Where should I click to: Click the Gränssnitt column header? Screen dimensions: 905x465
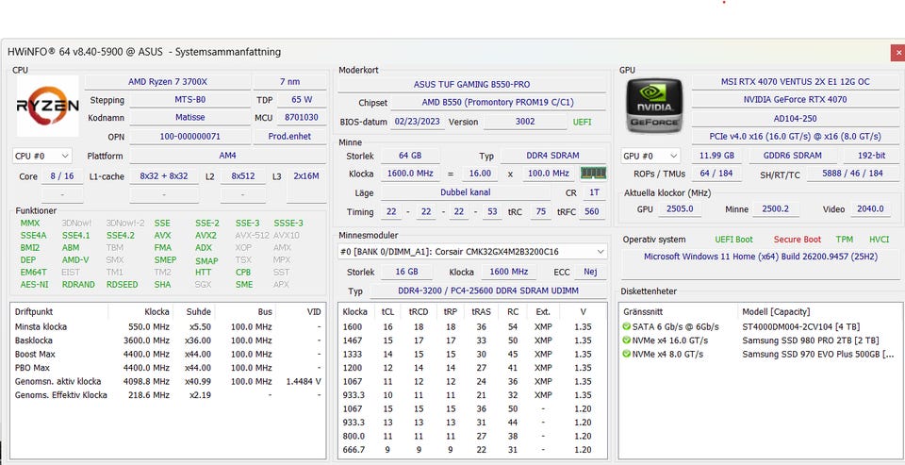coord(681,312)
